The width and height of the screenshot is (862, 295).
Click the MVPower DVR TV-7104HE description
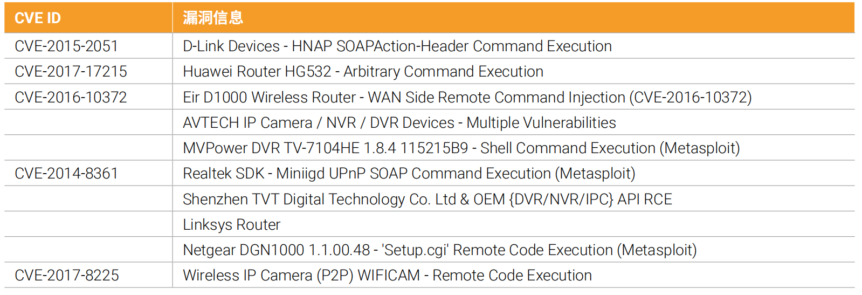(461, 148)
